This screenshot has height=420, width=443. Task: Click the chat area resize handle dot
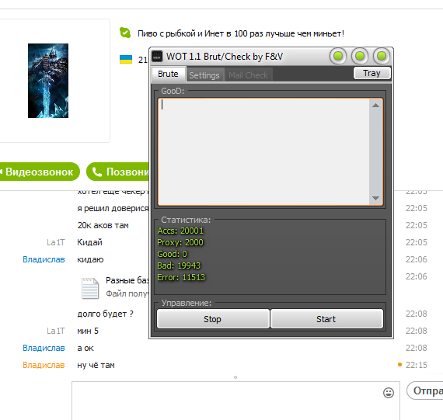pyautogui.click(x=235, y=377)
